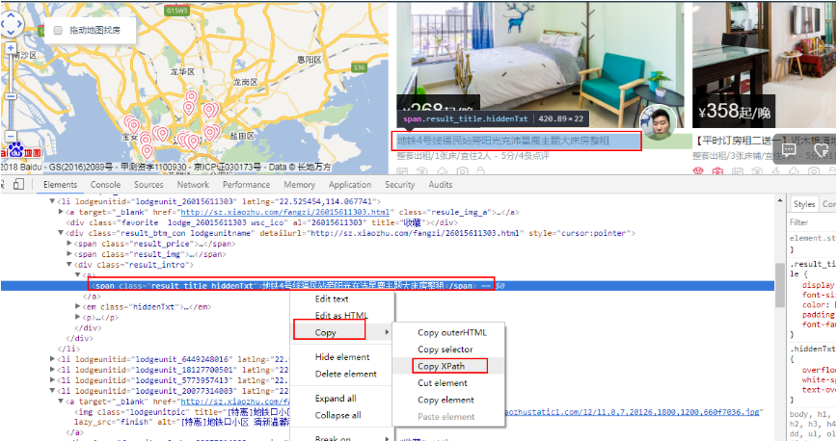Viewport: 837px width, 441px height.
Task: Collapse the li lodgeunit_26015611303 node
Action: [x=52, y=201]
